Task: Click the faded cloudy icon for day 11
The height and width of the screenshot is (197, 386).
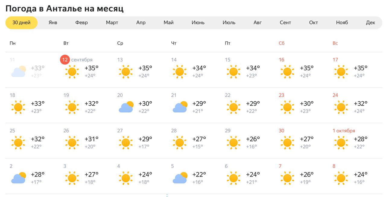Action: pyautogui.click(x=18, y=72)
